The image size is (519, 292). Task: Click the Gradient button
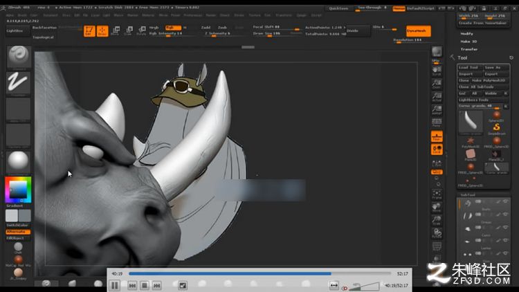[x=15, y=206]
